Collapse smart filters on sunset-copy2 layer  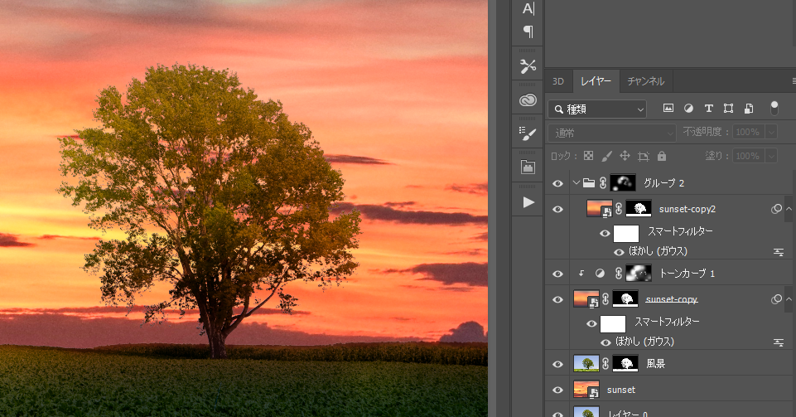pyautogui.click(x=789, y=209)
